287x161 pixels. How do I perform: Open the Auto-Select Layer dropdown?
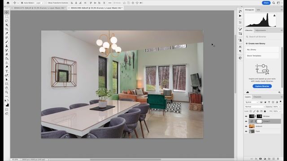click(x=39, y=3)
